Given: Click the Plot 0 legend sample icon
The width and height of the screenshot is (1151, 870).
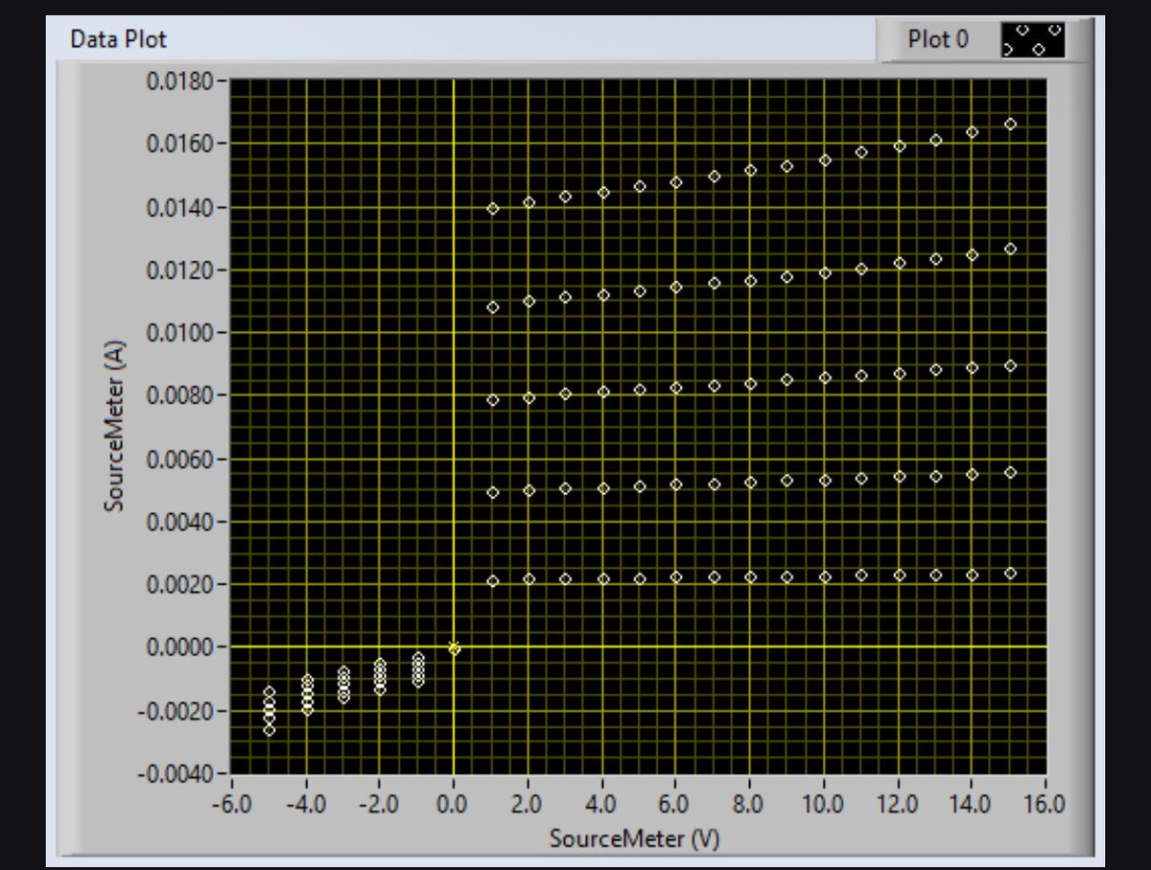Looking at the screenshot, I should point(1032,39).
